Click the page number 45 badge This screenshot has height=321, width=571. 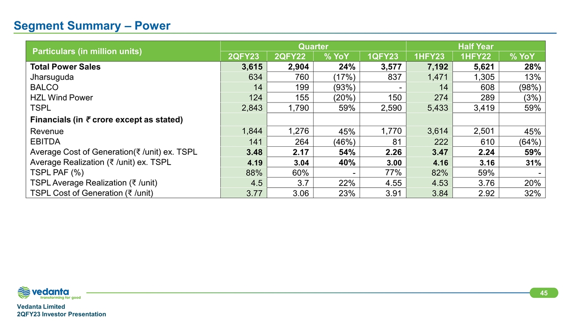point(544,293)
